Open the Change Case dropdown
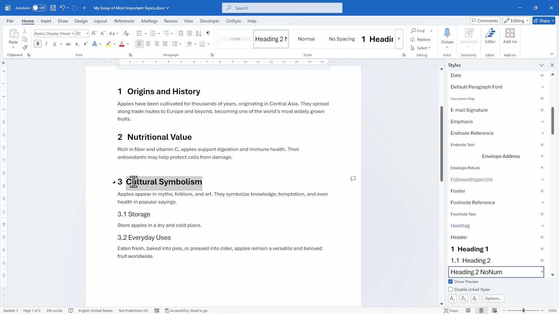The height and width of the screenshot is (314, 559). (114, 33)
